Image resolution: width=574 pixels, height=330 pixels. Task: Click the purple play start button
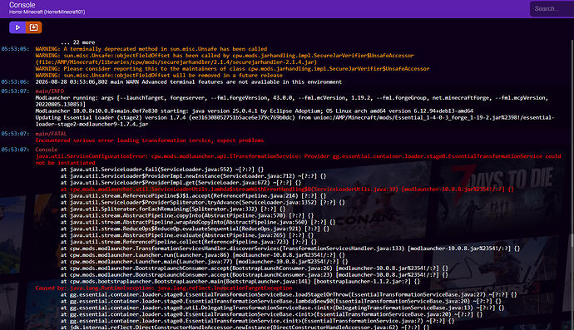pyautogui.click(x=17, y=27)
